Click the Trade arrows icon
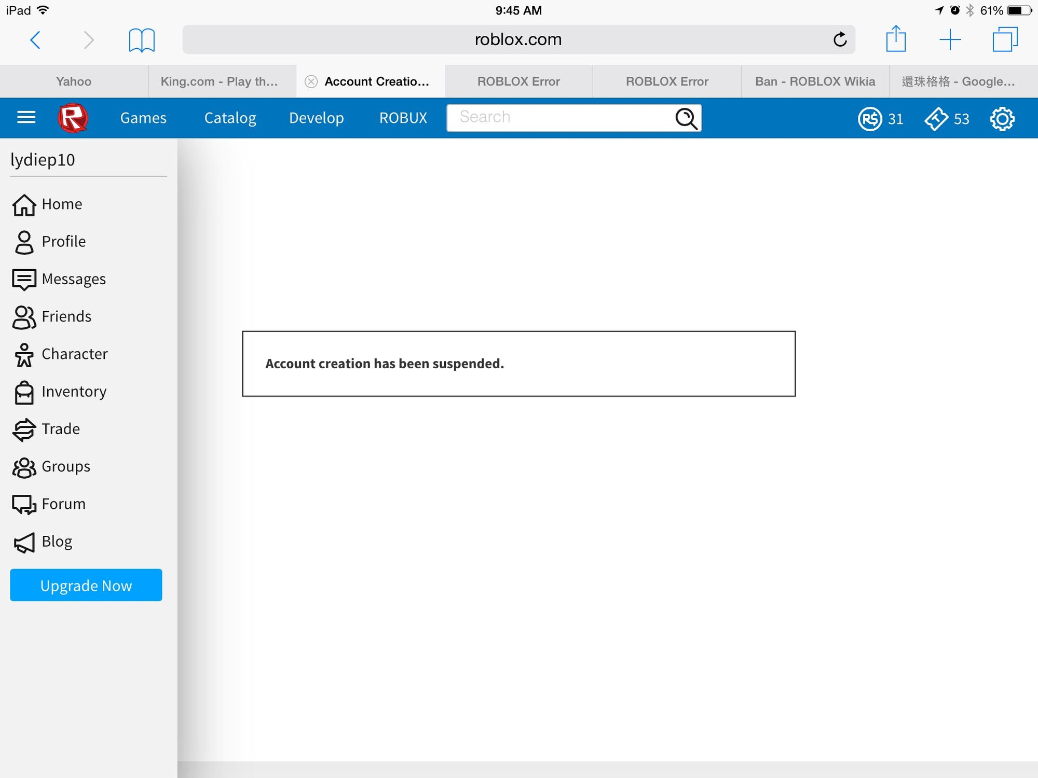This screenshot has height=778, width=1038. coord(24,430)
